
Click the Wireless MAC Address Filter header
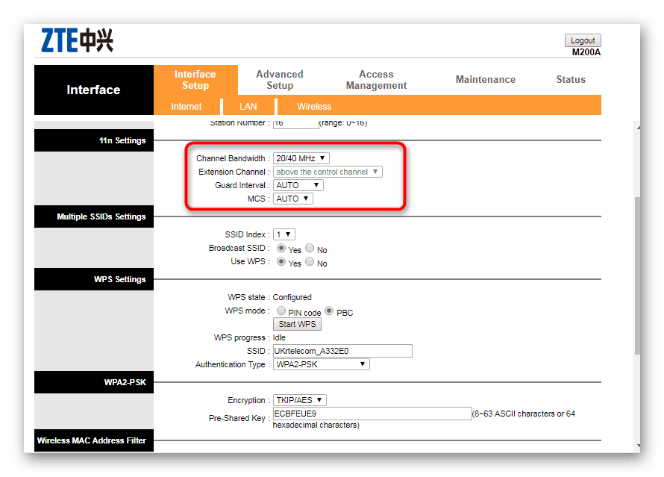pyautogui.click(x=94, y=440)
